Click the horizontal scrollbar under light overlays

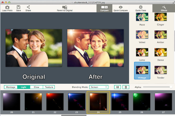[x=74, y=115]
